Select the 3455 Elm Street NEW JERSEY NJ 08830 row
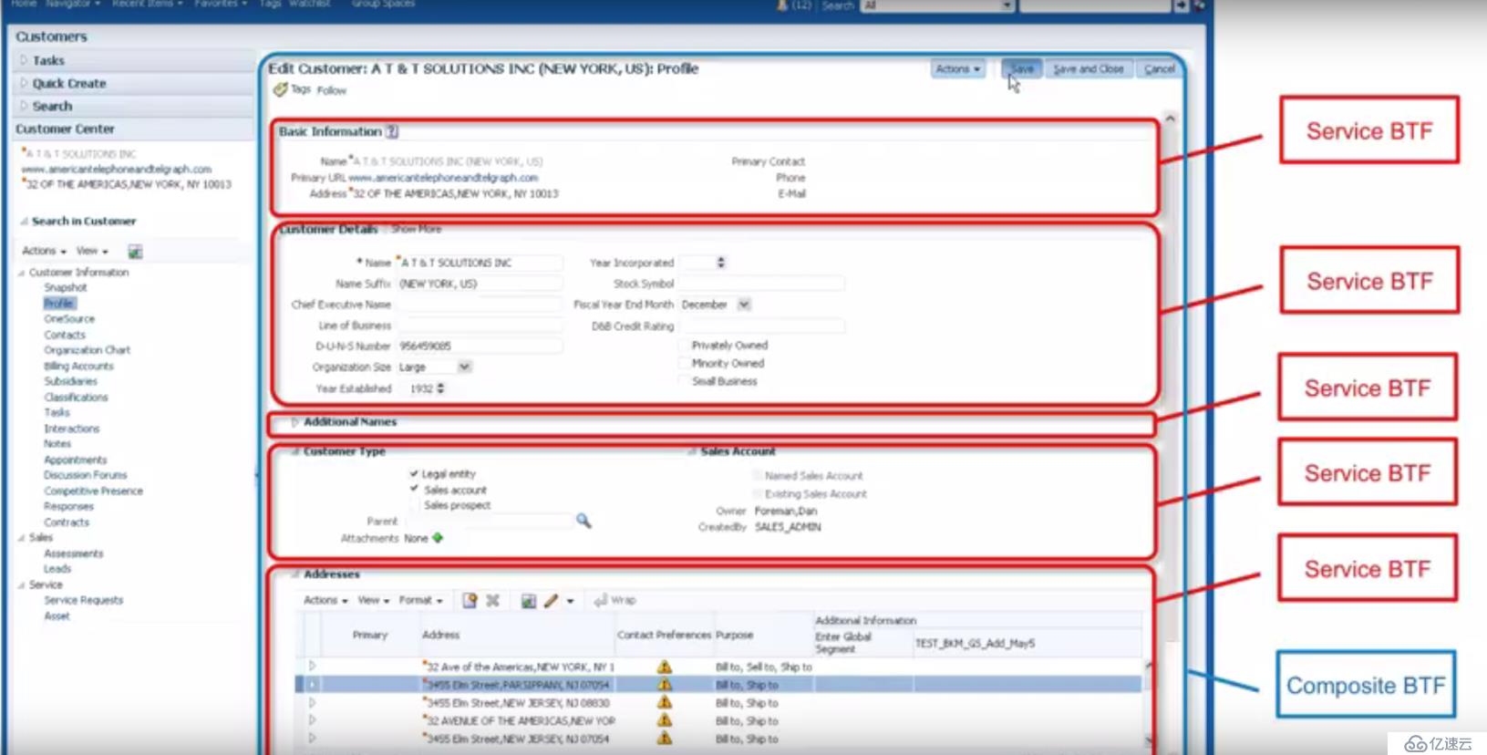 pyautogui.click(x=719, y=703)
